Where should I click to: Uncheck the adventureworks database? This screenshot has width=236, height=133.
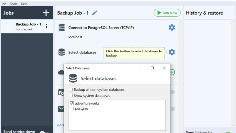point(72,103)
